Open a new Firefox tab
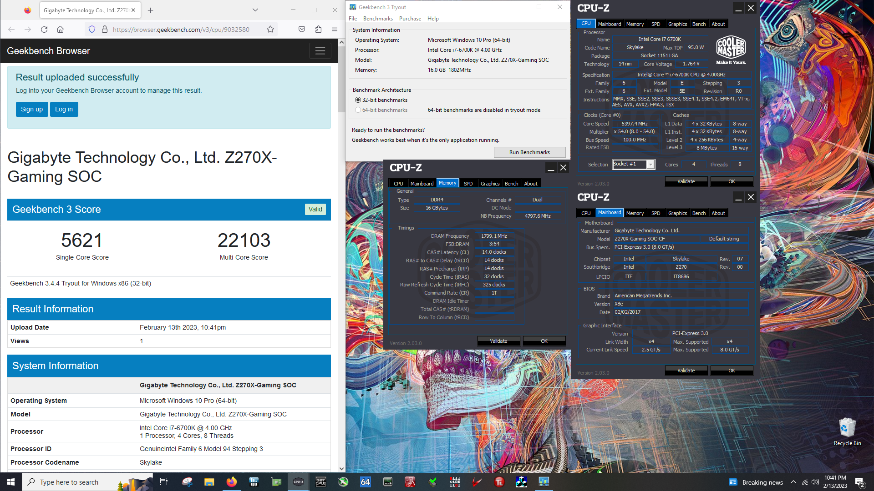This screenshot has height=491, width=874. 151,10
